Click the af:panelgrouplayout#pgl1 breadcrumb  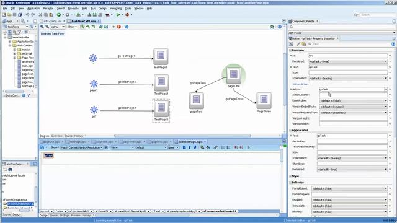pos(181,211)
